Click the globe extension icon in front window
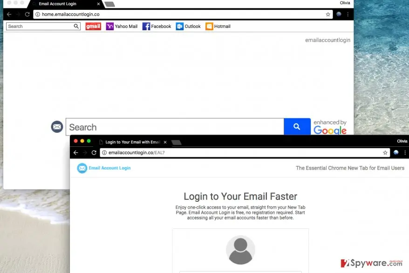The height and width of the screenshot is (273, 409). click(x=396, y=152)
